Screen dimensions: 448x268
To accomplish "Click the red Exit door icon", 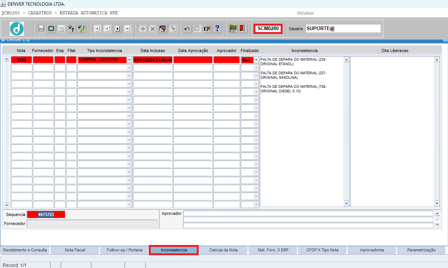I will [x=243, y=29].
